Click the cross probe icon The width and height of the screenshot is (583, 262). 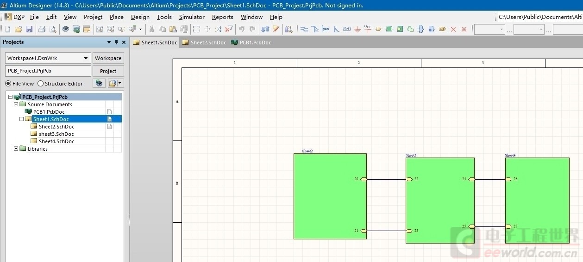tap(276, 29)
